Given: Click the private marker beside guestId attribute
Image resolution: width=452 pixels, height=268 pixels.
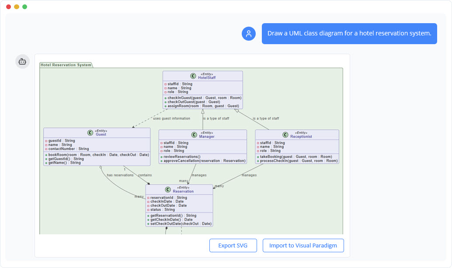Looking at the screenshot, I should 46,140.
